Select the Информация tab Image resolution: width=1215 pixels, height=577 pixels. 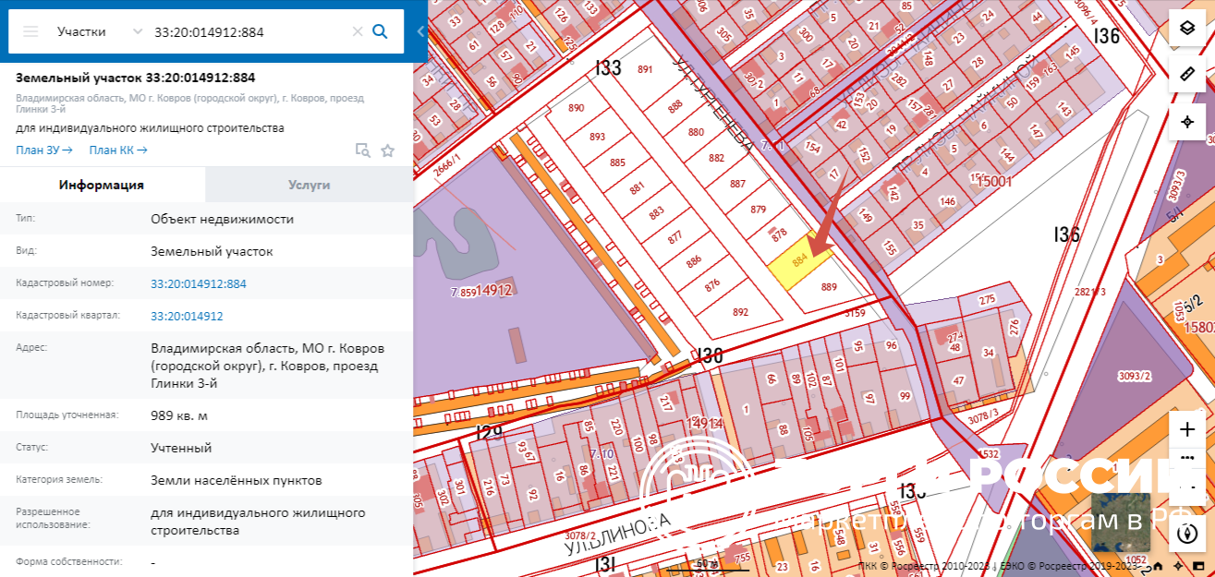pos(102,185)
